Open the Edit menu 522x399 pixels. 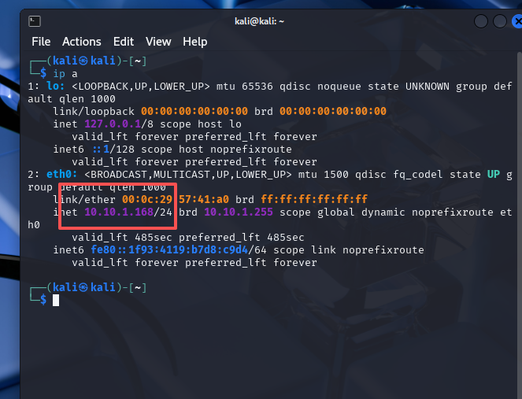[124, 42]
